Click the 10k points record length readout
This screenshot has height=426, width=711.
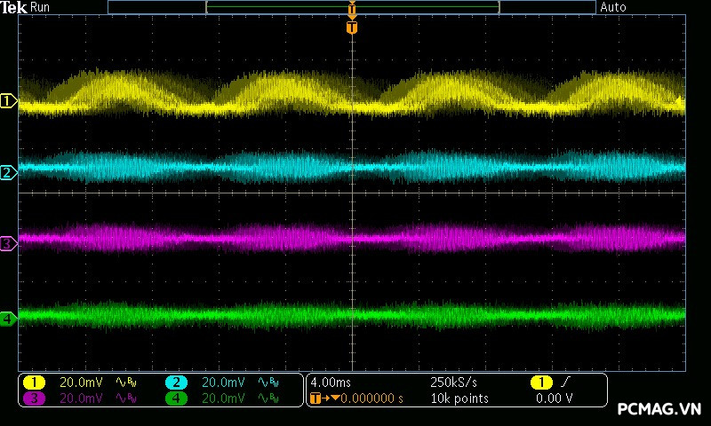[x=459, y=398]
